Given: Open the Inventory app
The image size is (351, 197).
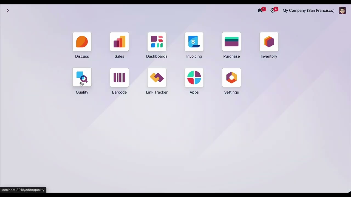Looking at the screenshot, I should [269, 42].
